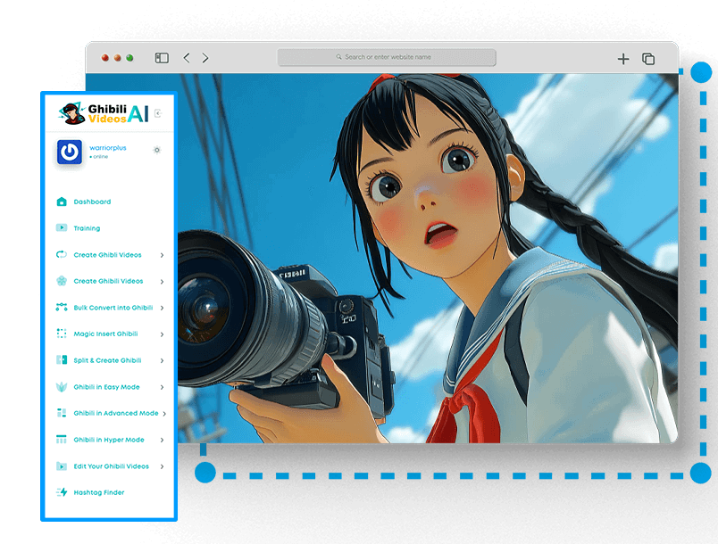The height and width of the screenshot is (544, 718).
Task: Expand the Edit Your Ghibli Videos chevron
Action: (x=162, y=466)
